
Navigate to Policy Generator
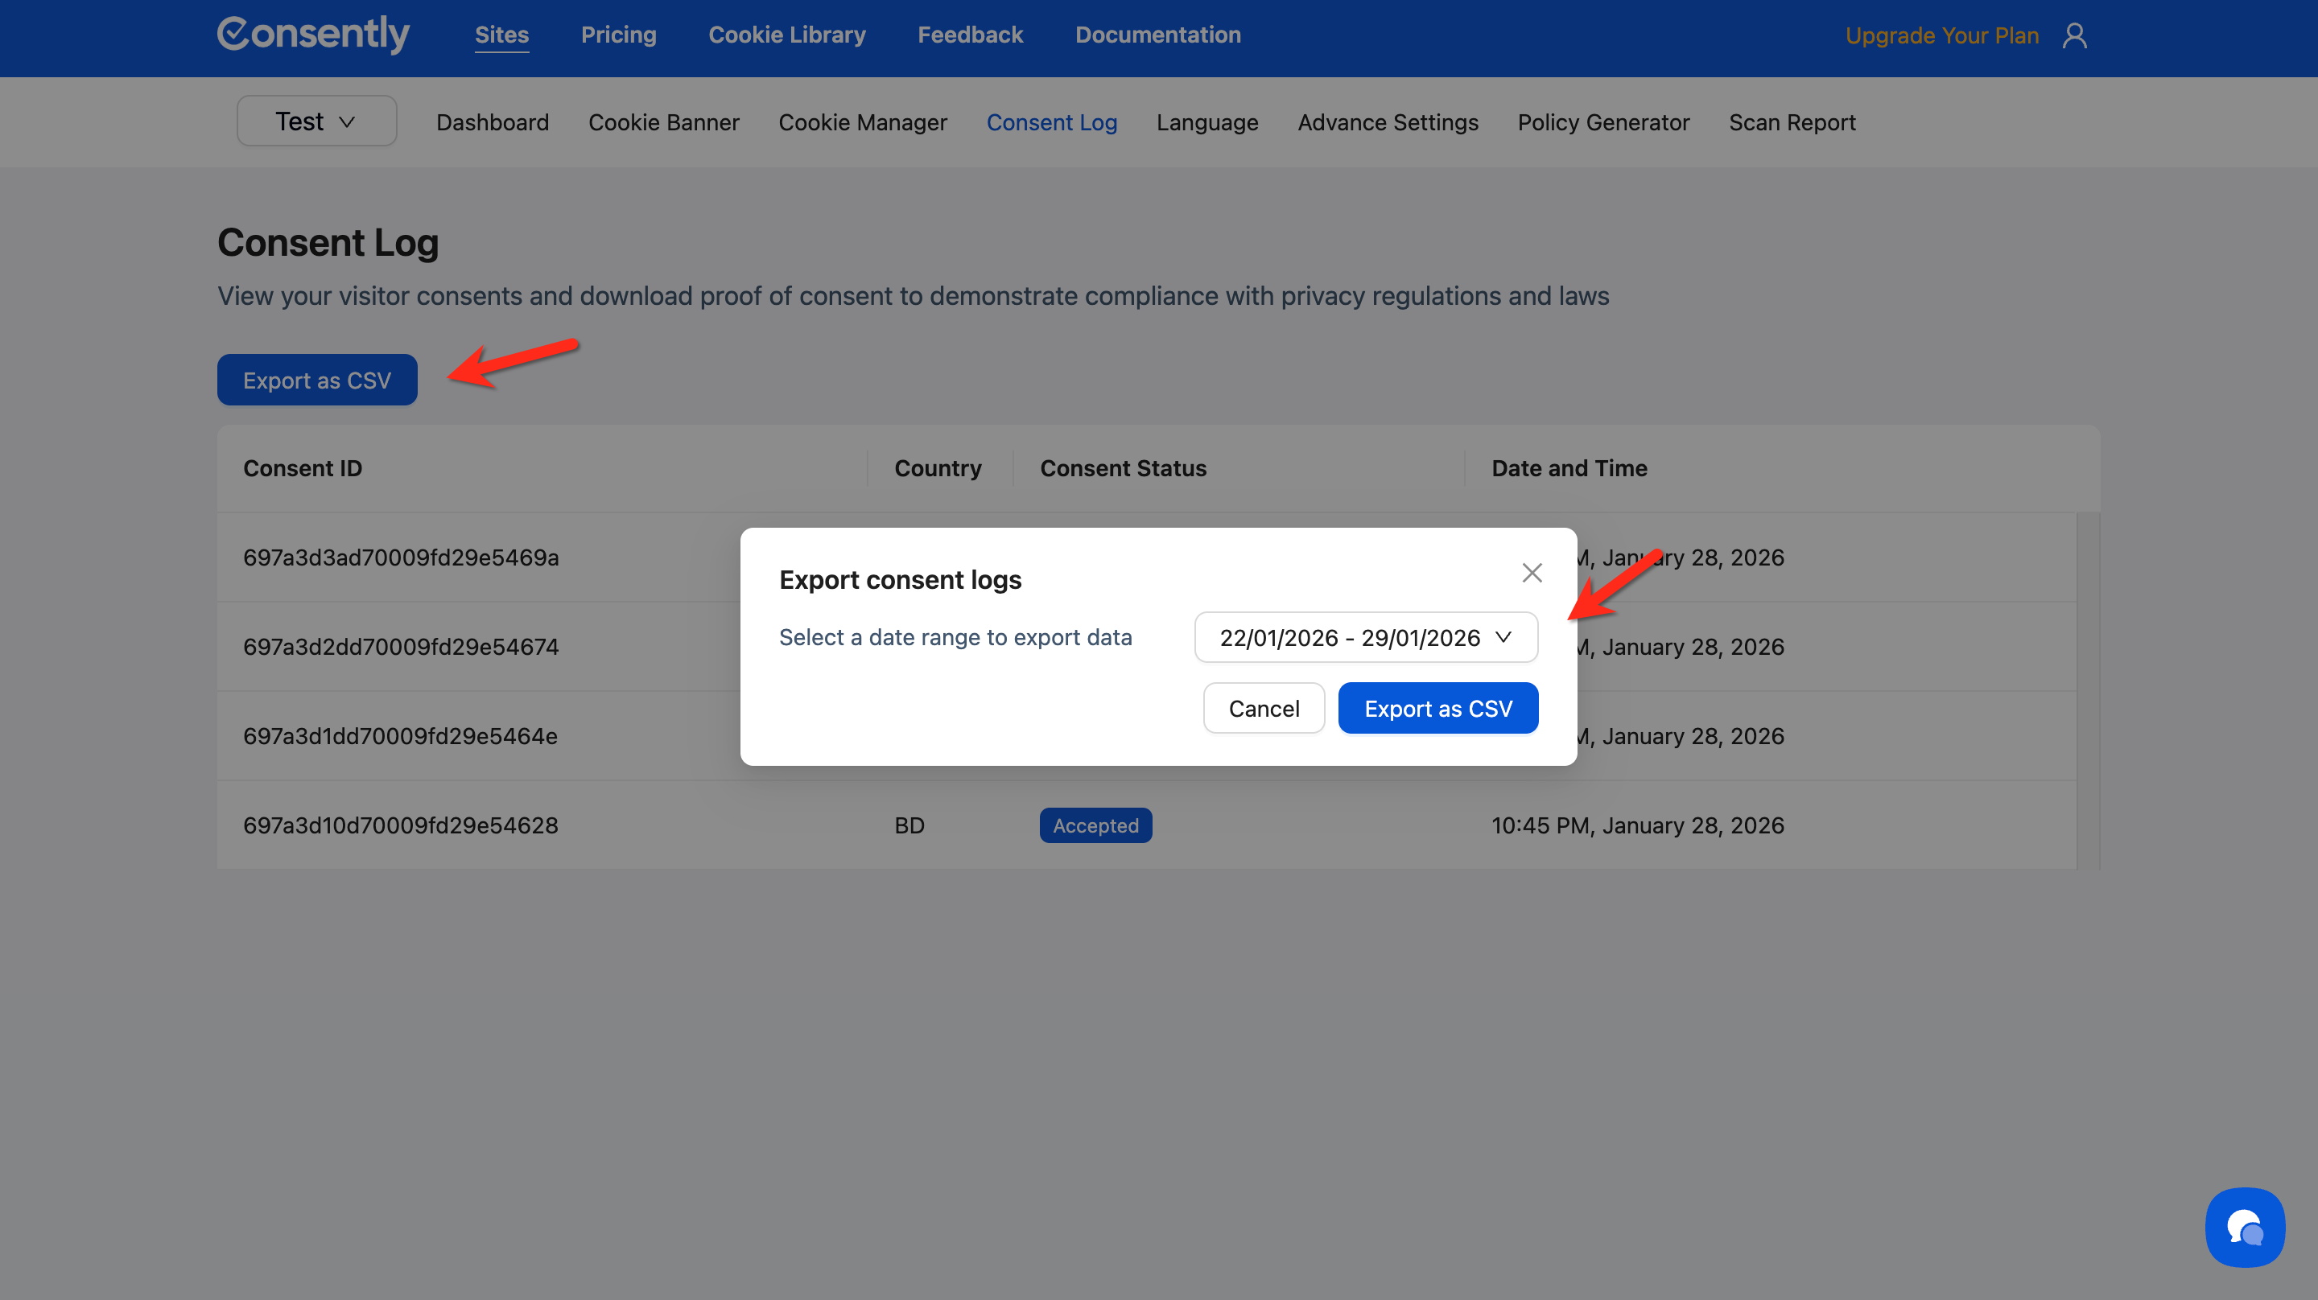1602,122
